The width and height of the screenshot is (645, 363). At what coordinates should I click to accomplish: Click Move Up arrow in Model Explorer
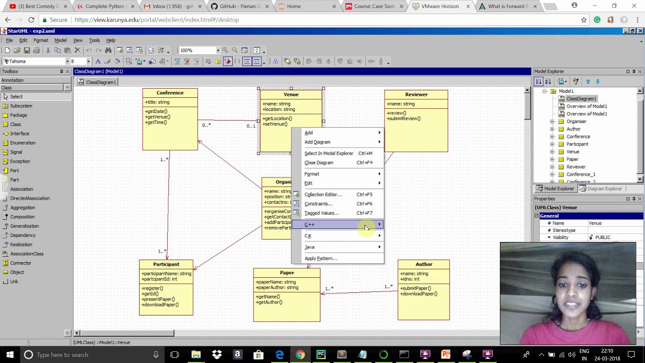[588, 82]
